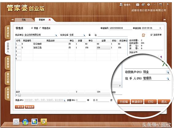Open 收款账户 lookup magnifier

pos(168,72)
